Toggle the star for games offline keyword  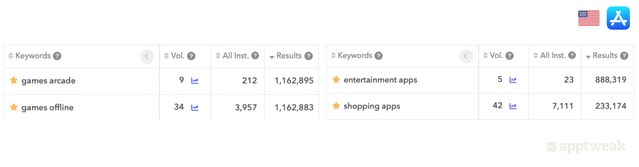click(x=14, y=107)
